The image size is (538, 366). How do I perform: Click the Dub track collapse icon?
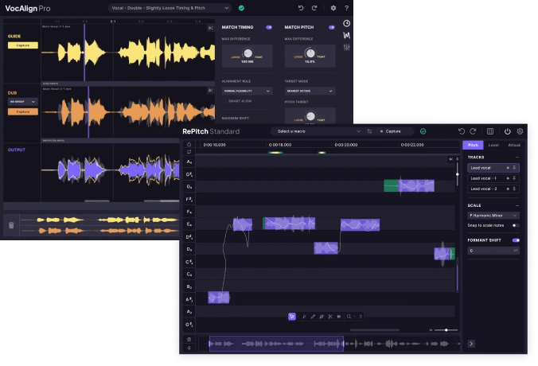click(210, 91)
